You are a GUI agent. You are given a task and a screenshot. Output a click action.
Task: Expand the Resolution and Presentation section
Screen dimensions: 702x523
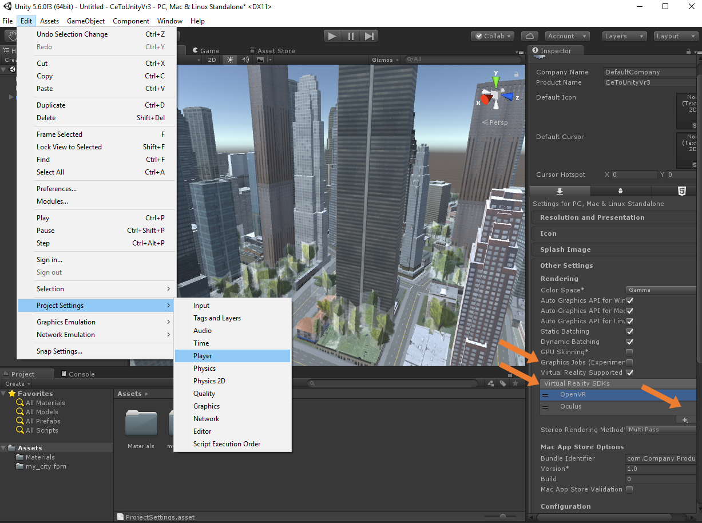(592, 217)
